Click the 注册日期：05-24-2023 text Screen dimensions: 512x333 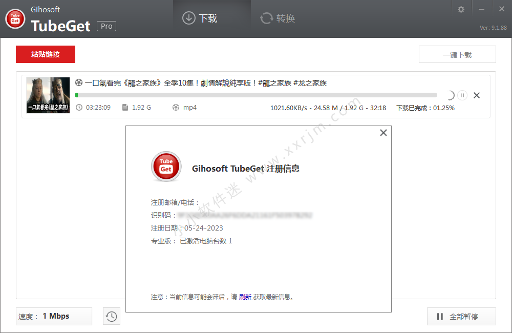187,228
